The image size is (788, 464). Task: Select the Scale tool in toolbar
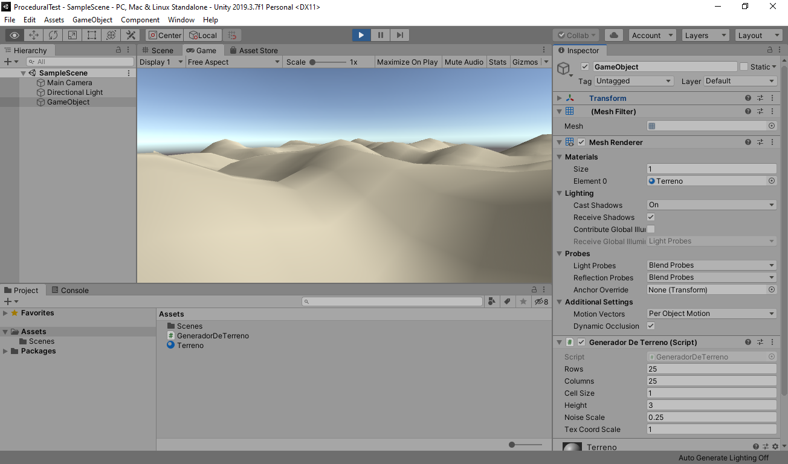click(73, 35)
